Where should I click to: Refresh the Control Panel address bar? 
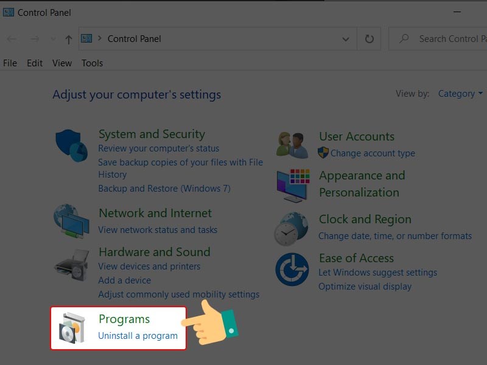[x=369, y=39]
